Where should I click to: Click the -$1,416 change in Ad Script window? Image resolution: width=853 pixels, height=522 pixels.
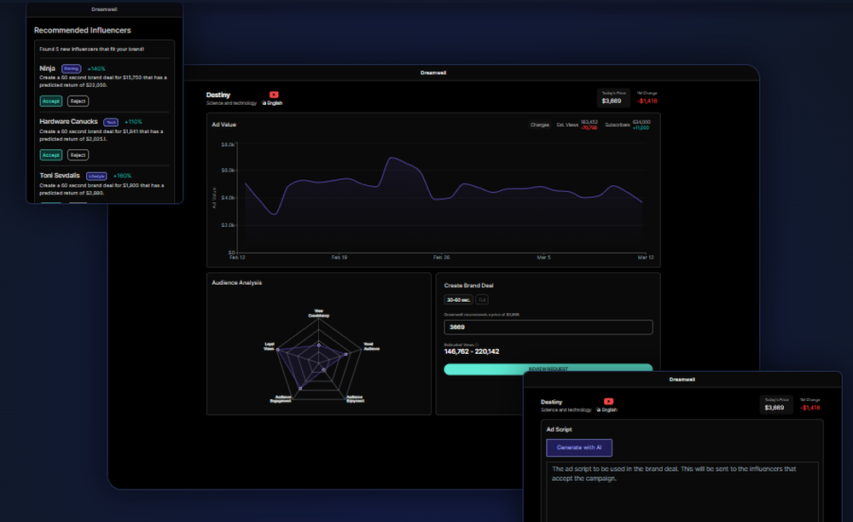click(810, 408)
